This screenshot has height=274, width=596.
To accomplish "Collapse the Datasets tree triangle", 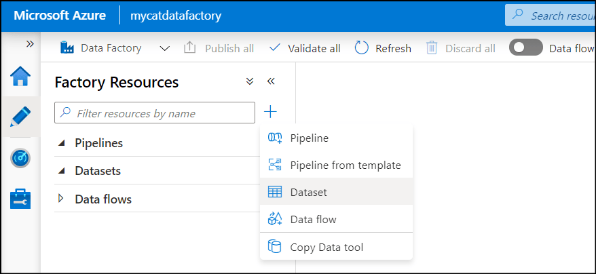I will (61, 171).
